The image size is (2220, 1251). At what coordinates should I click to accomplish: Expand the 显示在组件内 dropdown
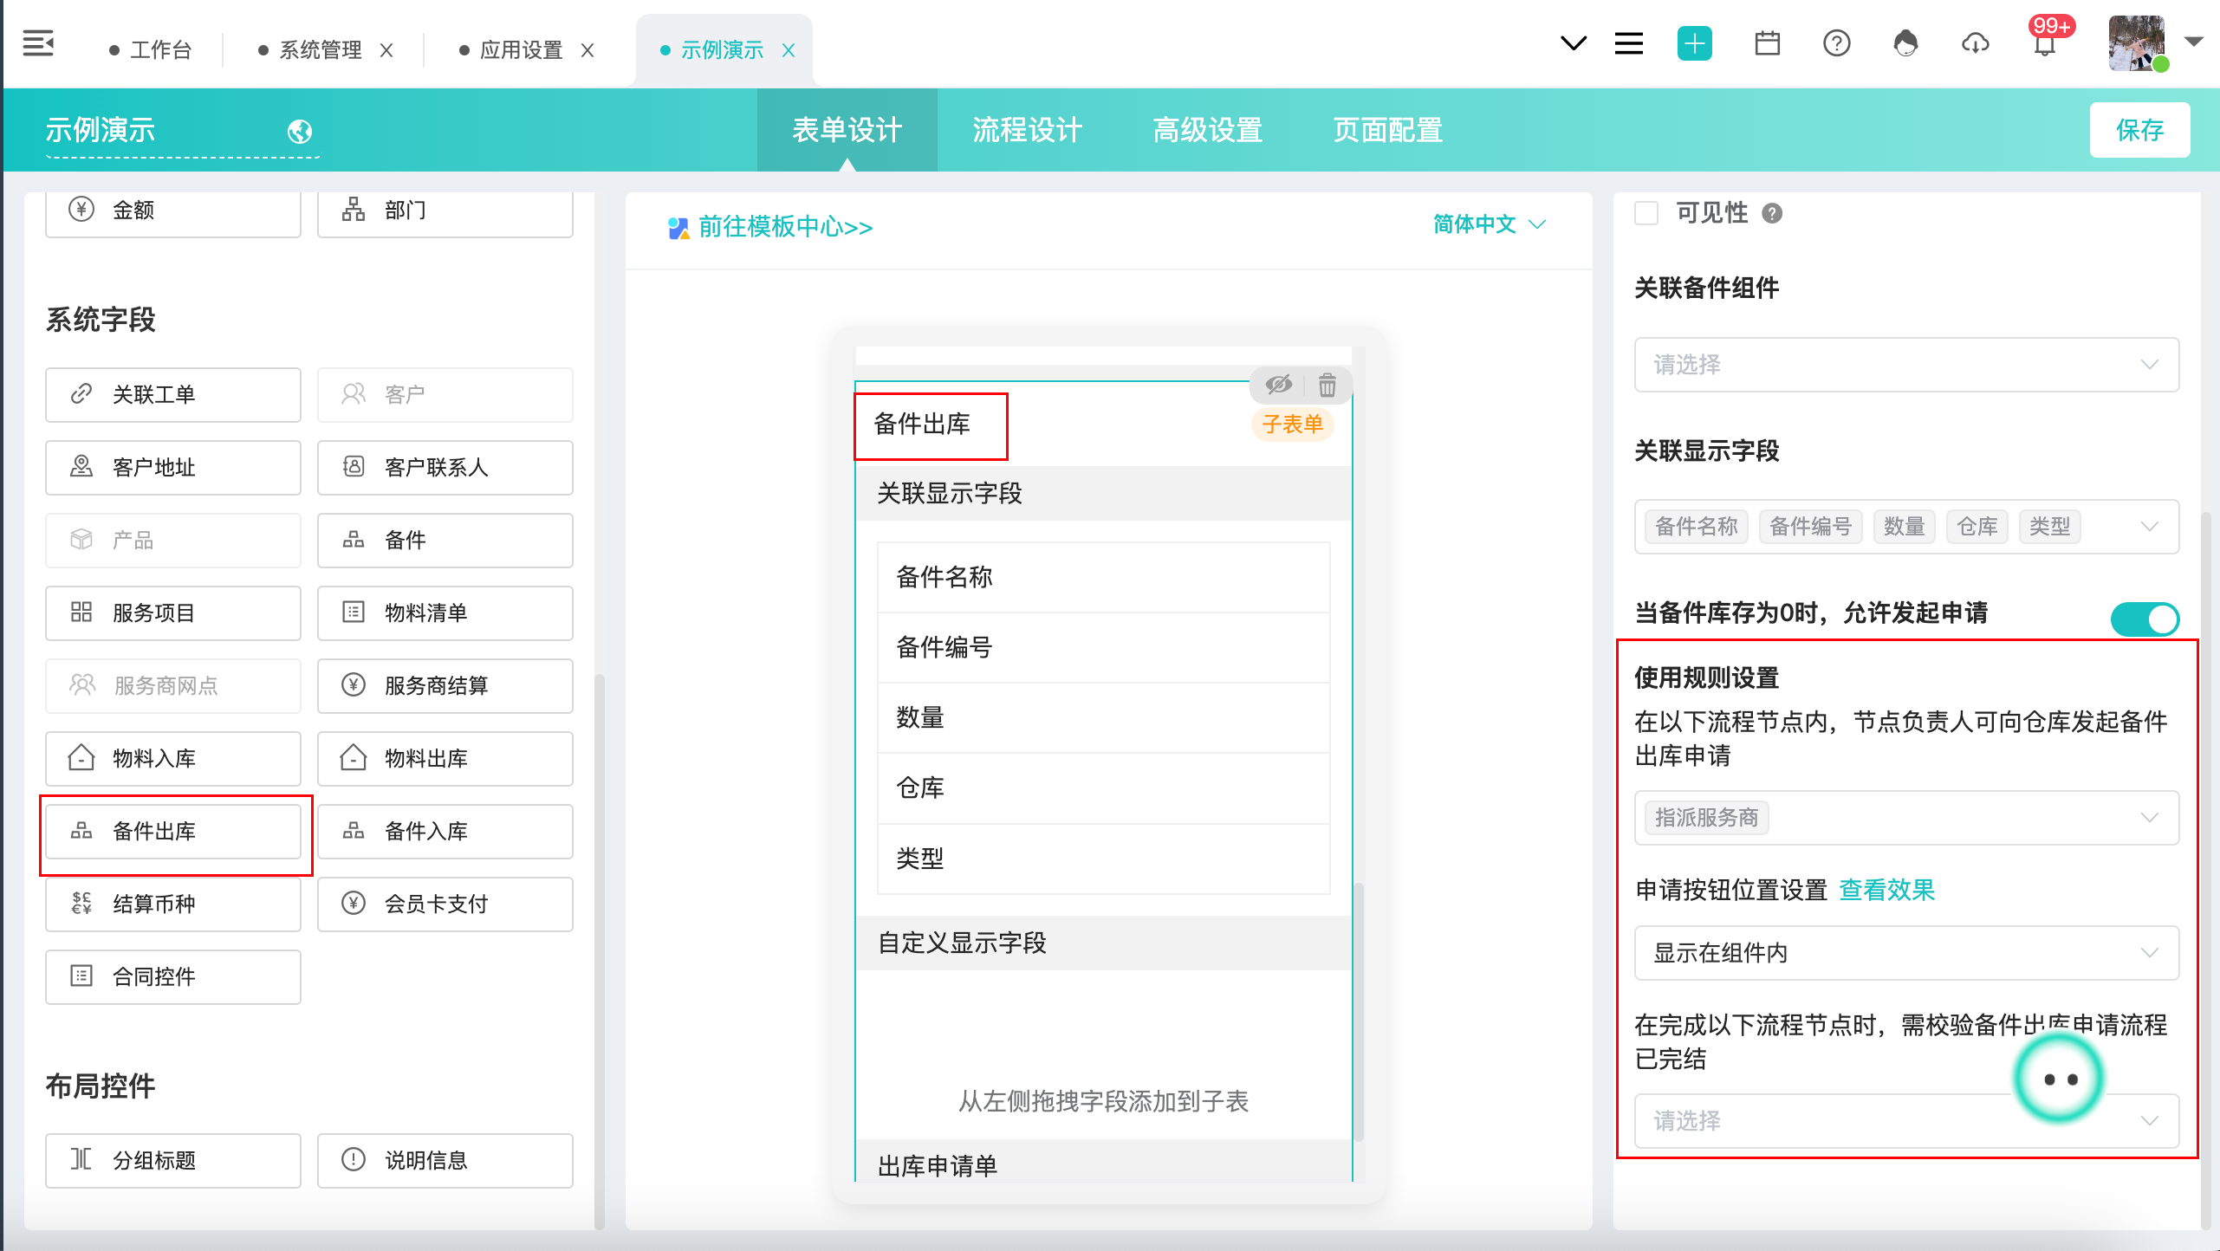[x=1905, y=953]
